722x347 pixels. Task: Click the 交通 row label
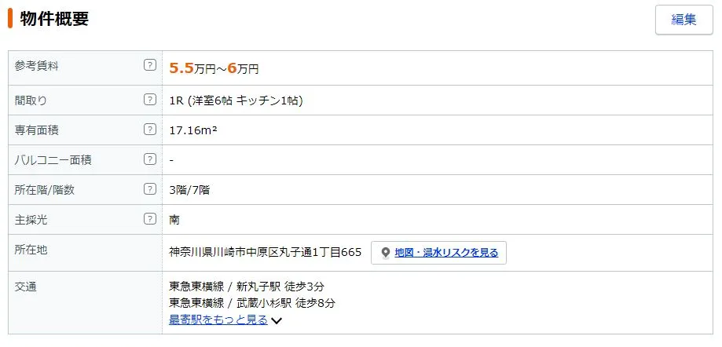[27, 287]
